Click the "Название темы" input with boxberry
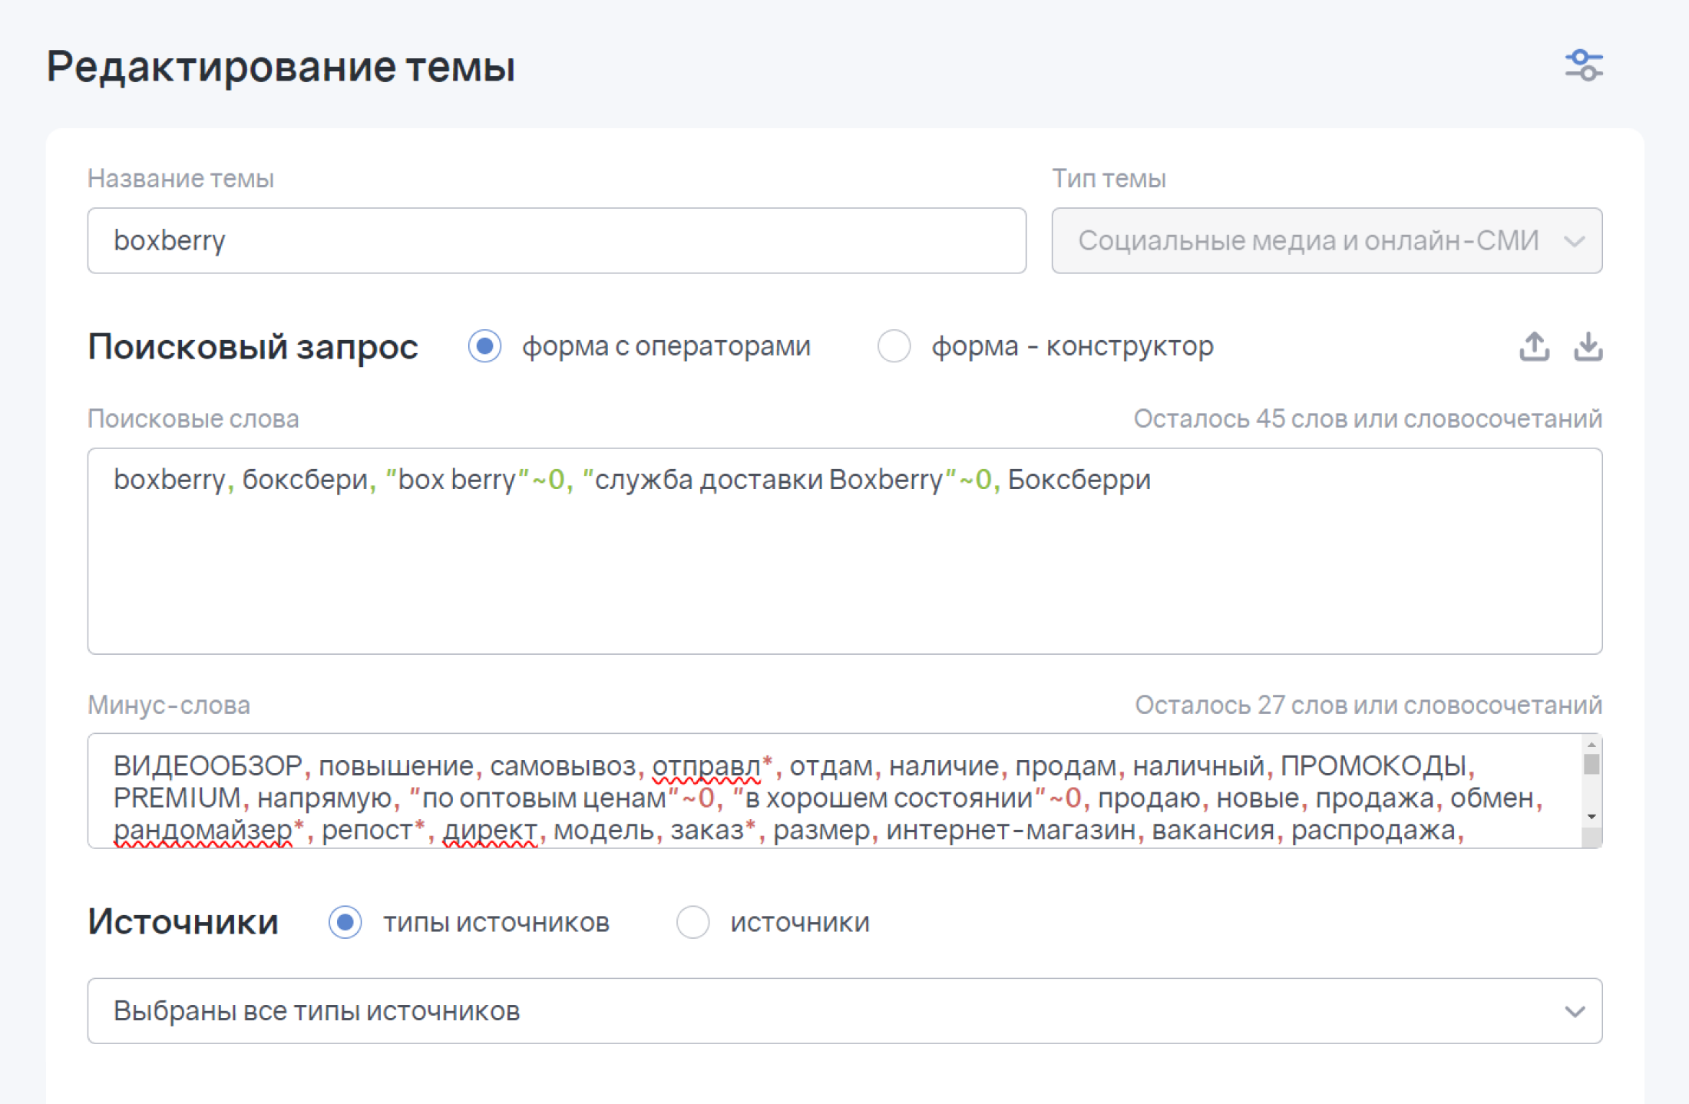 pyautogui.click(x=556, y=241)
